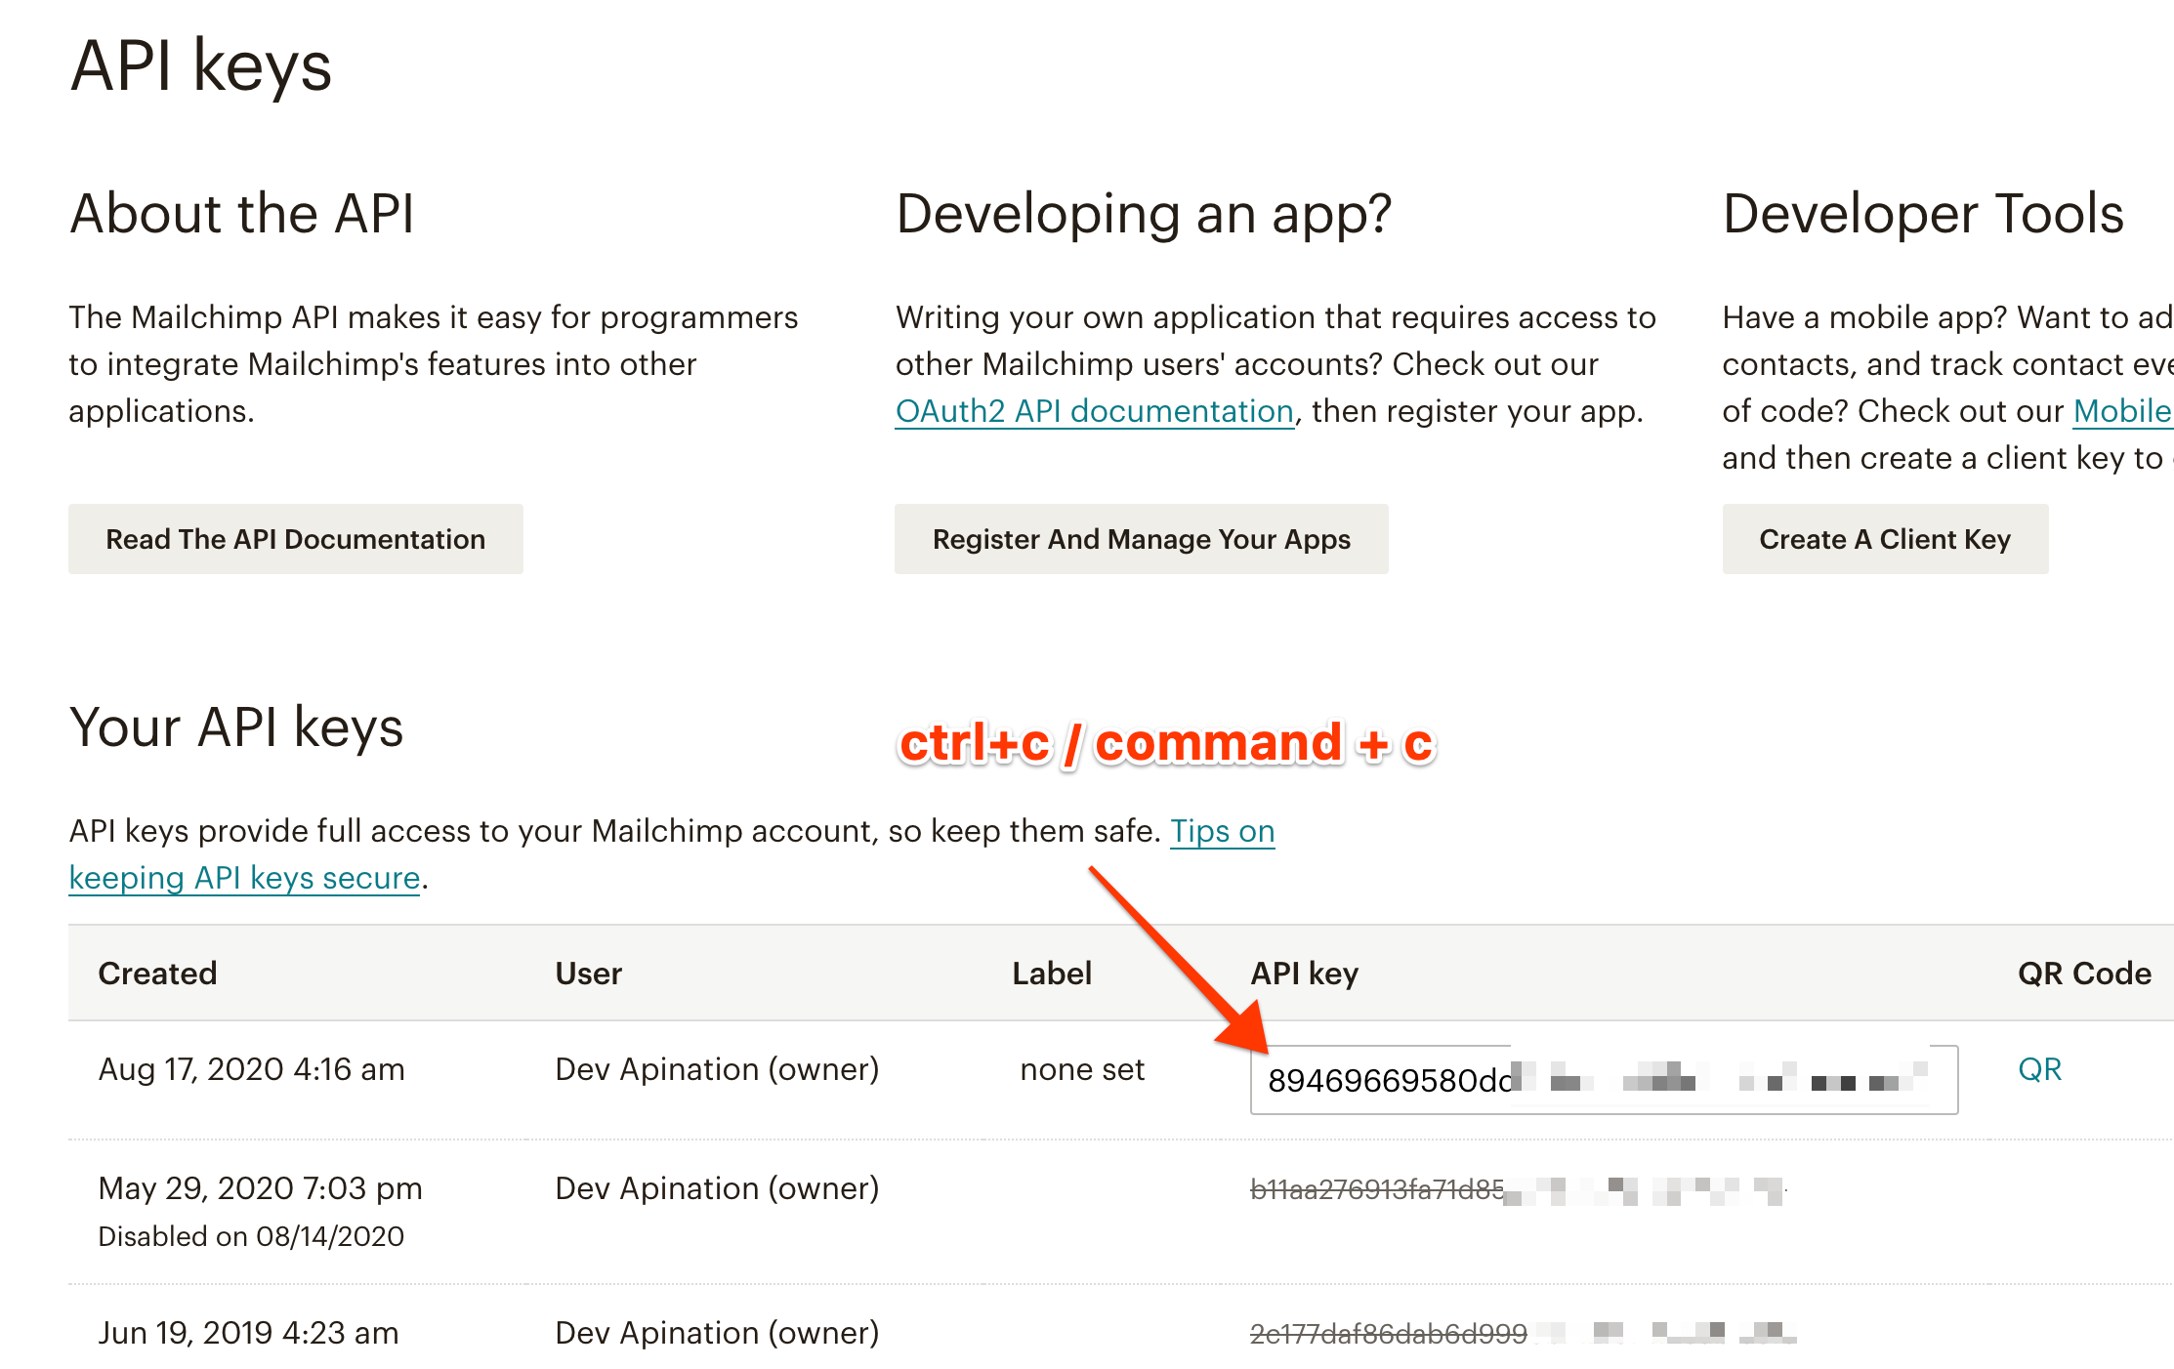Click Read The API Documentation button
This screenshot has height=1369, width=2174.
tap(295, 539)
